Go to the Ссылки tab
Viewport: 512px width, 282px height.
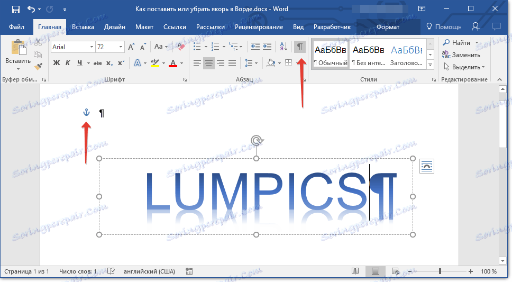tap(175, 27)
